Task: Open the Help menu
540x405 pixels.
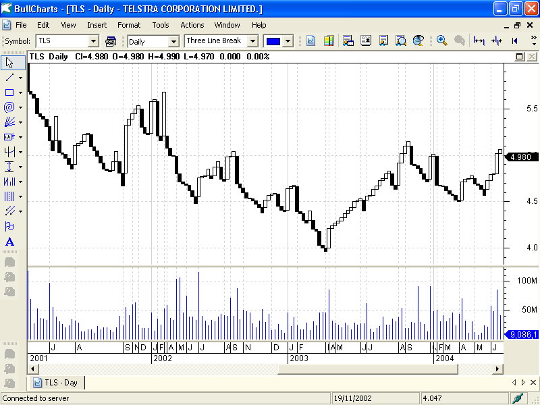Action: (259, 25)
